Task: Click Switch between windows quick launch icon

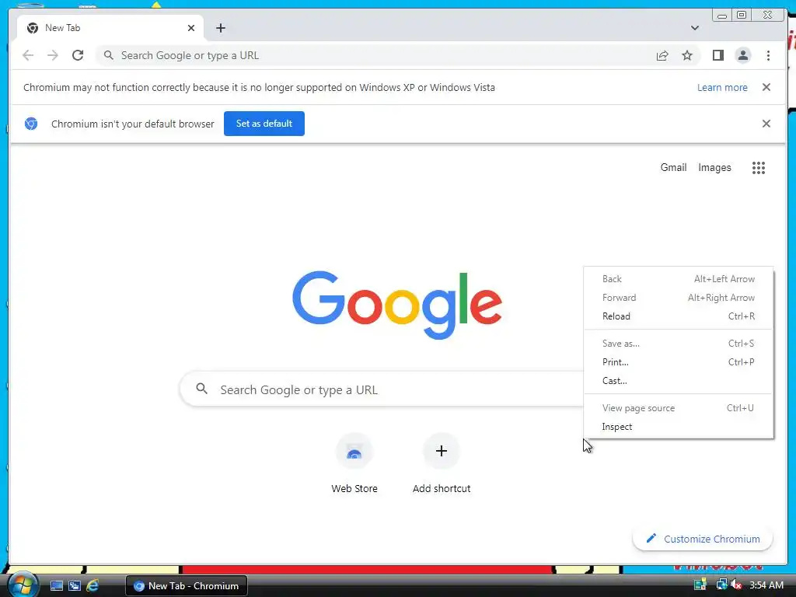Action: coord(75,586)
